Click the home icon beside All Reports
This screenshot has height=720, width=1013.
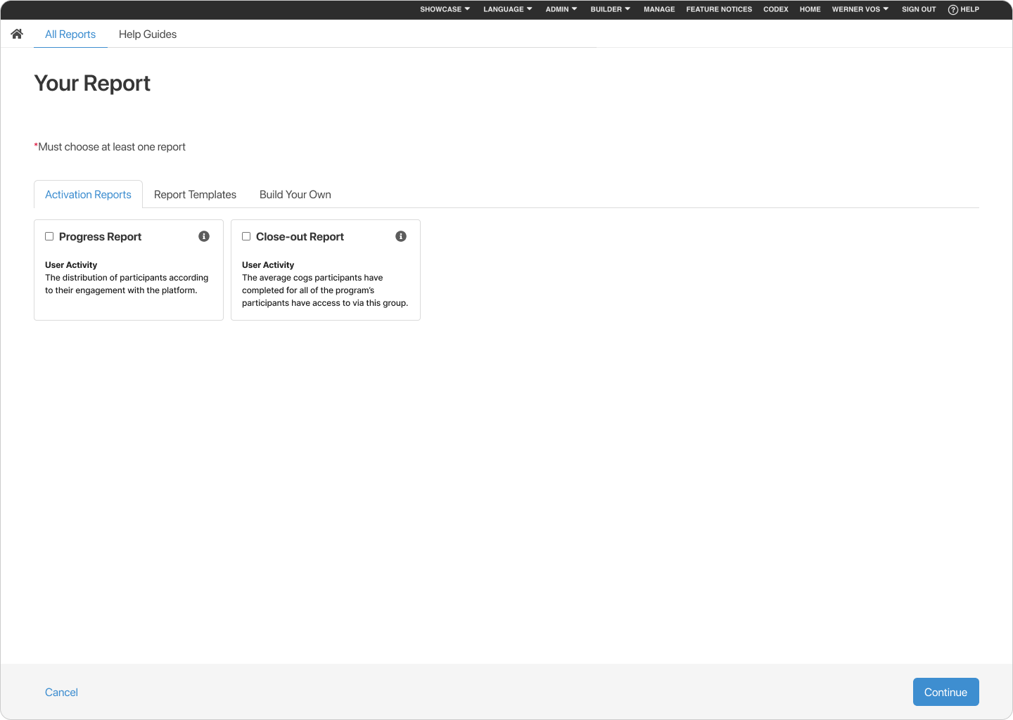pos(17,33)
